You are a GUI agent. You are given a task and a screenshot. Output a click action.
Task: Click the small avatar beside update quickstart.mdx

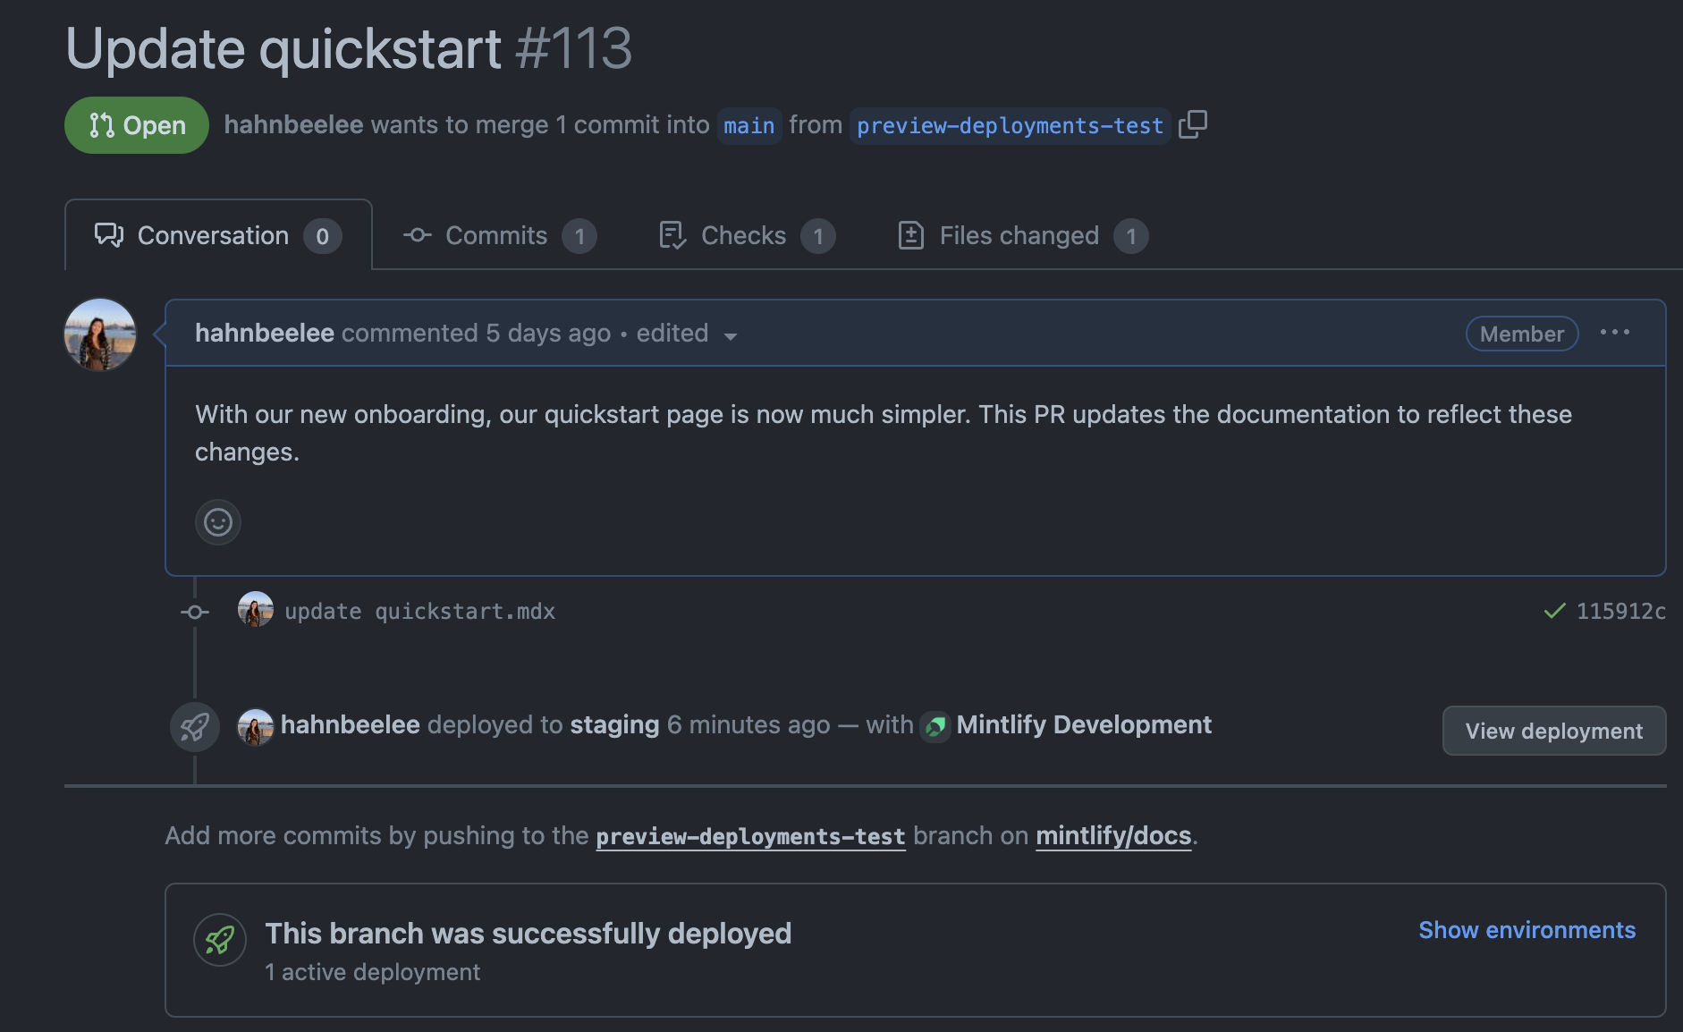(255, 610)
